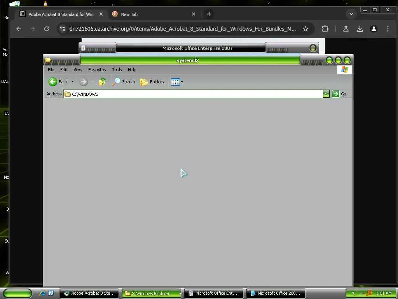Viewport: 398px width, 299px height.
Task: Click the installer icon in Office Enterprise title bar
Action: (83, 48)
